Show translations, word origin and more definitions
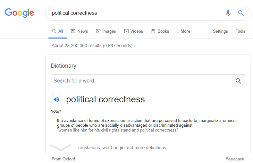 pyautogui.click(x=121, y=148)
